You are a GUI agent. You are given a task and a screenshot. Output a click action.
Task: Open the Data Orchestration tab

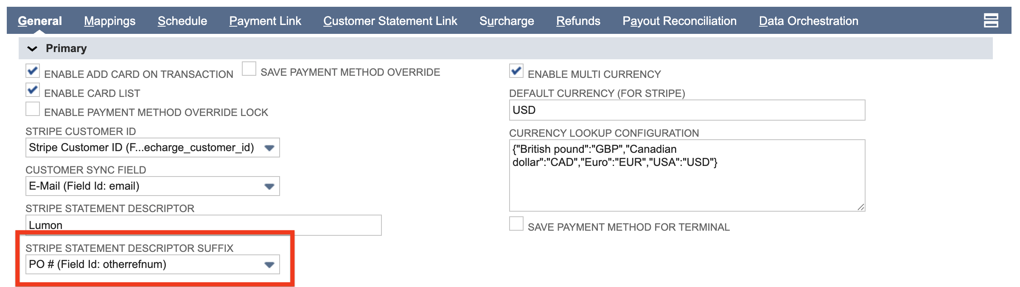coord(809,21)
